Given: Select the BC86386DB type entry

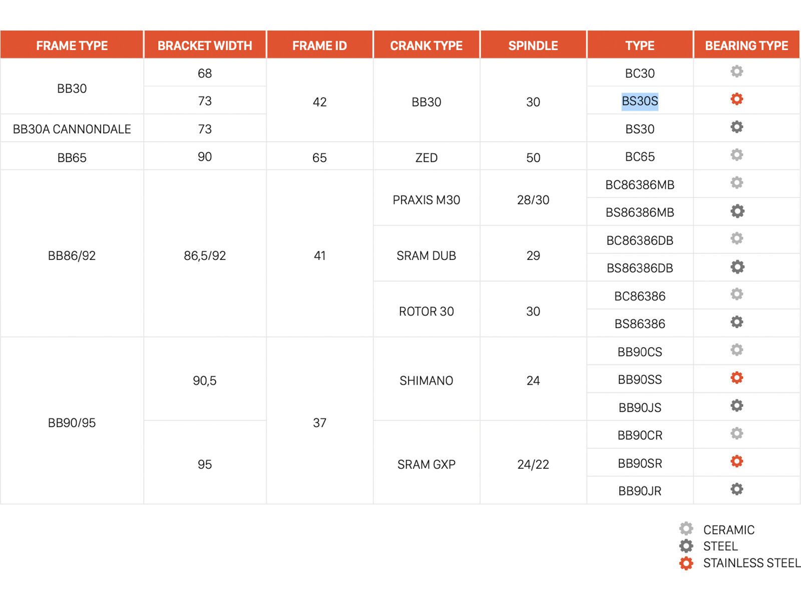Looking at the screenshot, I should coord(639,241).
